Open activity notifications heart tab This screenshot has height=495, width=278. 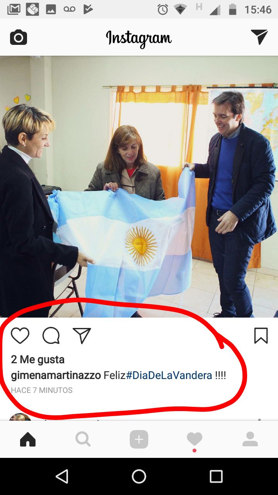[194, 439]
